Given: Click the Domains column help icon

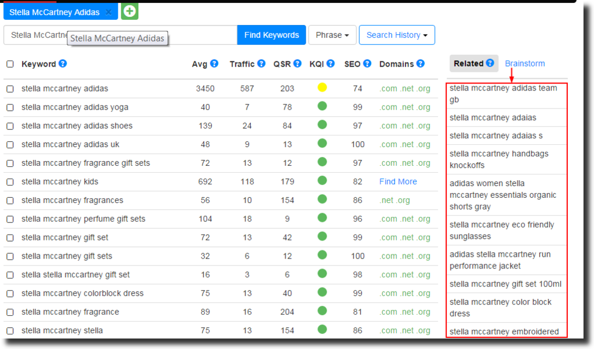Looking at the screenshot, I should (x=420, y=64).
